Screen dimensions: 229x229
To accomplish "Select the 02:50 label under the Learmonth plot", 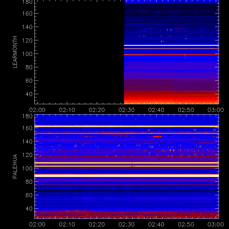I will [x=186, y=110].
